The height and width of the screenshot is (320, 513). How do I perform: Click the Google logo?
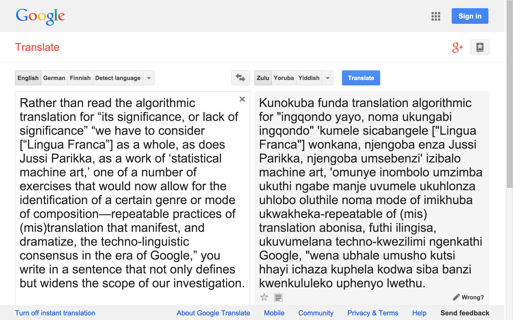click(40, 16)
